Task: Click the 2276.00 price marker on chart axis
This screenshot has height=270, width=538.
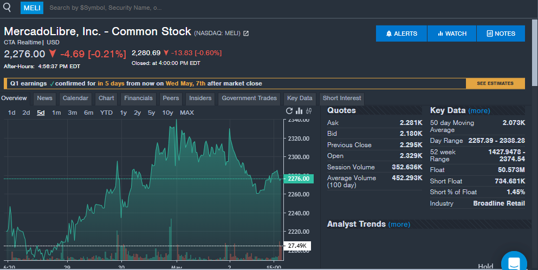Action: point(299,179)
